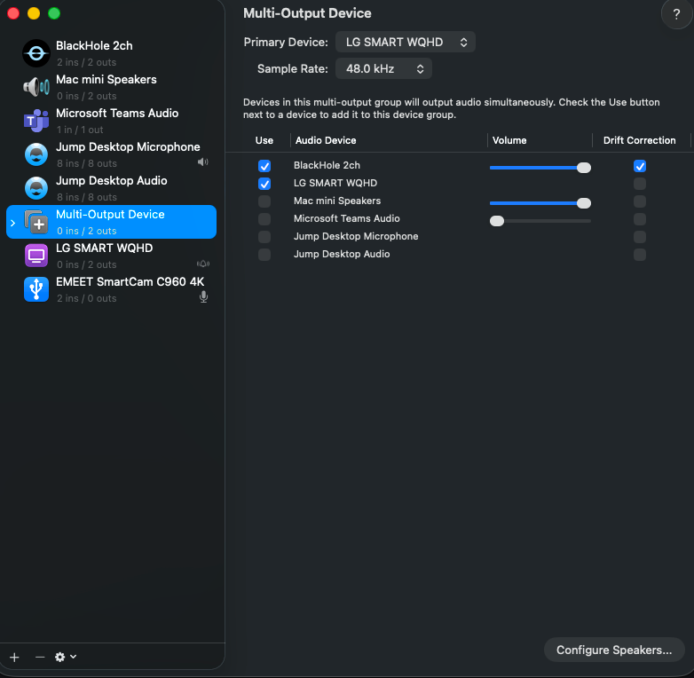Viewport: 694px width, 678px height.
Task: Adjust the Mac mini Speakers volume slider
Action: coord(540,203)
